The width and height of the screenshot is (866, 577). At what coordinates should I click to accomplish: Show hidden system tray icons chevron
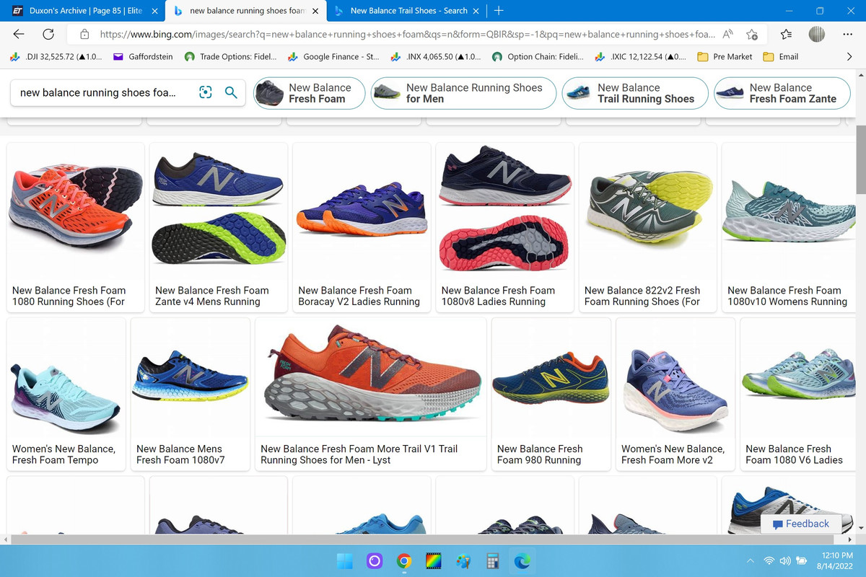point(750,560)
